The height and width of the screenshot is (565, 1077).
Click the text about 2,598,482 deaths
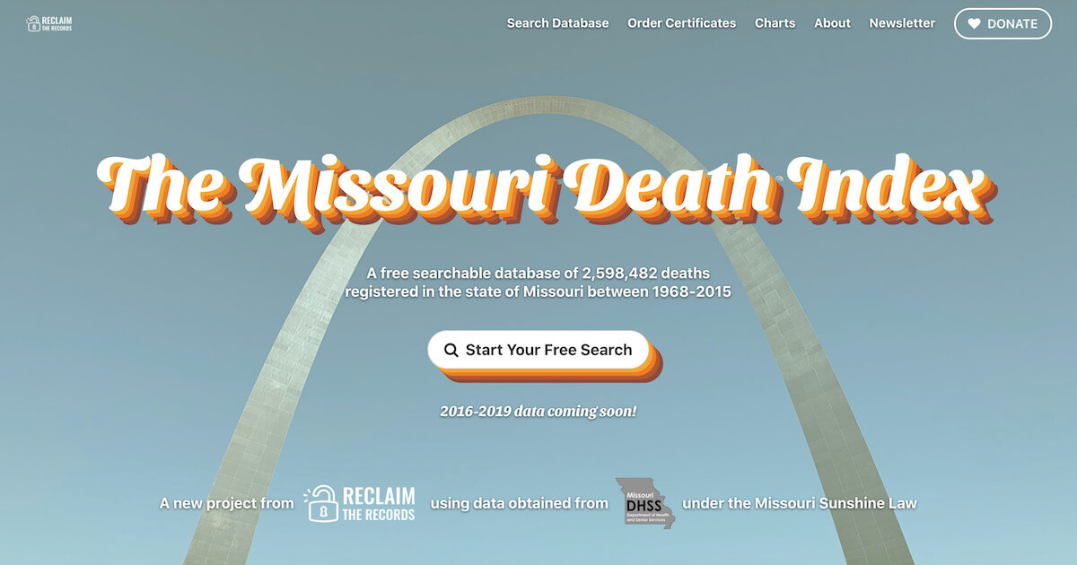538,282
